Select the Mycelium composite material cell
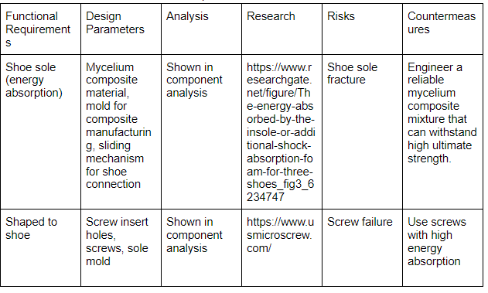488x293 pixels. click(121, 132)
